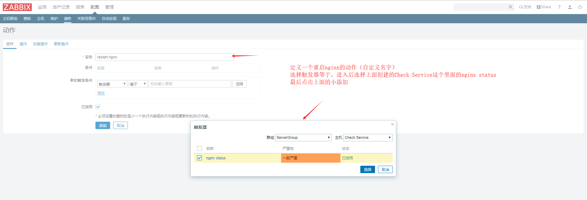
Task: Click the nginx status trigger link
Action: (x=216, y=158)
